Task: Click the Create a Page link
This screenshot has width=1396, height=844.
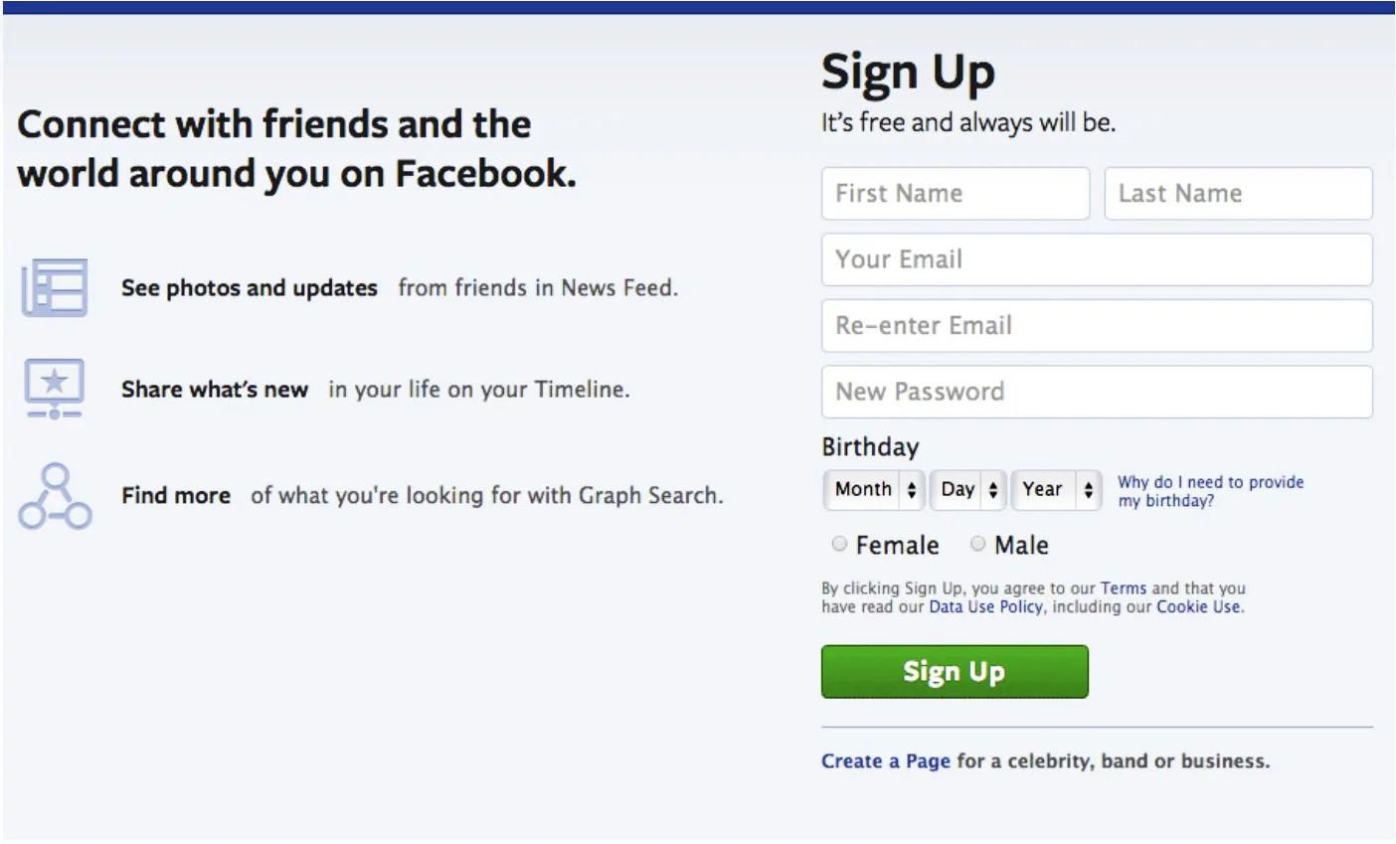Action: click(x=885, y=761)
